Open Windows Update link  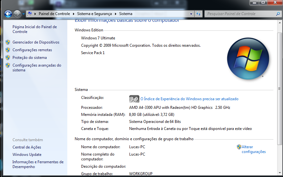click(27, 155)
